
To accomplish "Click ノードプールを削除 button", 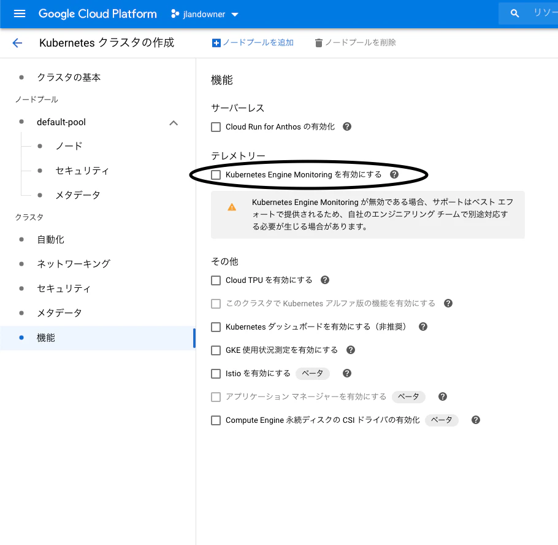I will pyautogui.click(x=356, y=43).
